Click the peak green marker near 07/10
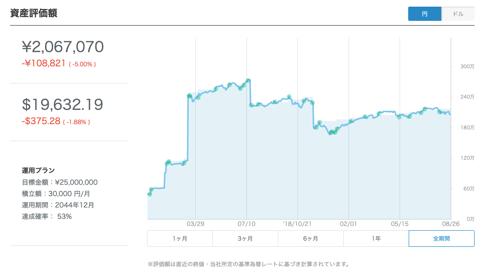The height and width of the screenshot is (271, 485). [248, 81]
